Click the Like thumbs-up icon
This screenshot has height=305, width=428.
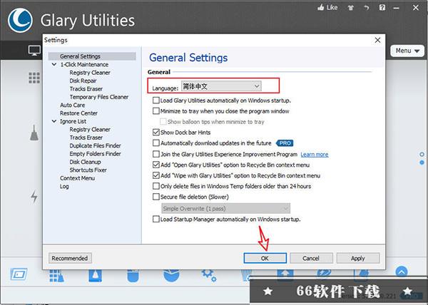point(321,8)
